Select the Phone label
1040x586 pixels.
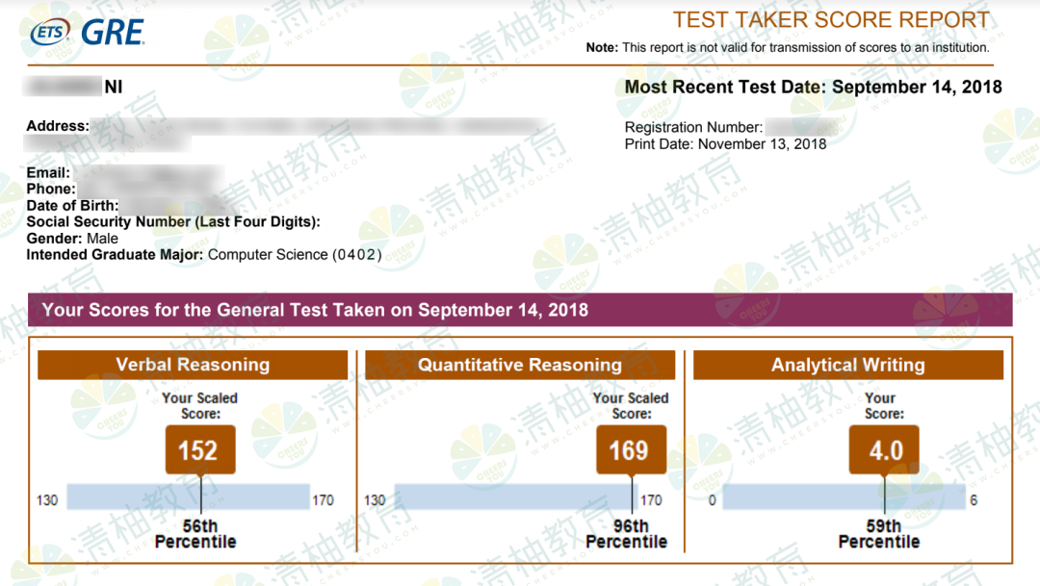click(51, 189)
